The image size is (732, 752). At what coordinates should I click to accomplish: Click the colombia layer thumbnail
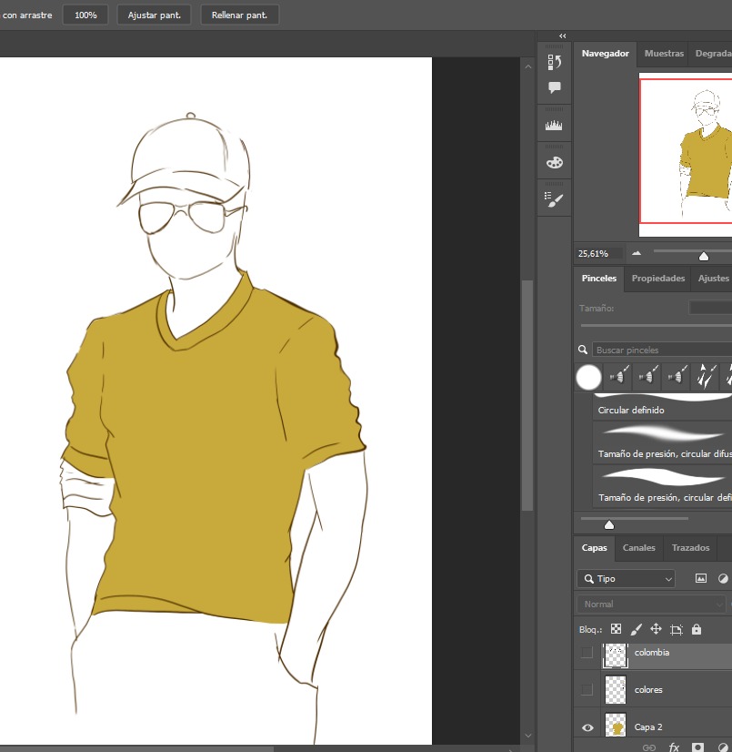click(616, 655)
